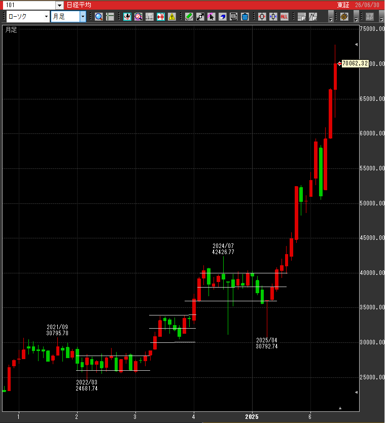Image resolution: width=385 pixels, height=423 pixels.
Task: Click the VWAP indicator icon
Action: pyautogui.click(x=370, y=17)
